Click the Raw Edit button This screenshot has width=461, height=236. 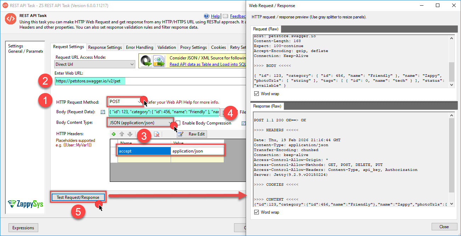[x=191, y=134]
